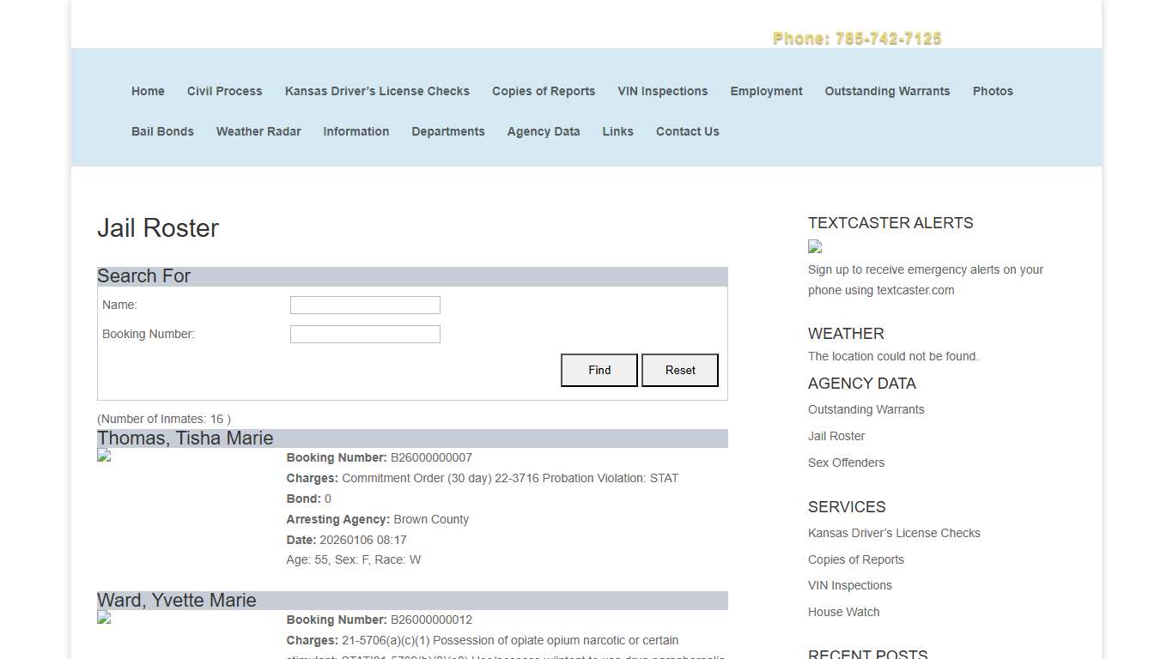Open House Watch under Services
The height and width of the screenshot is (659, 1173).
pos(843,612)
